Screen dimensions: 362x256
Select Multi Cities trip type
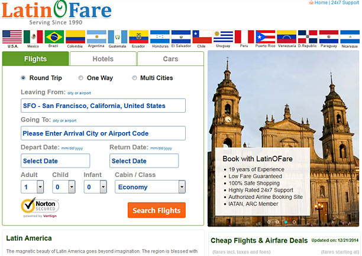pos(134,78)
